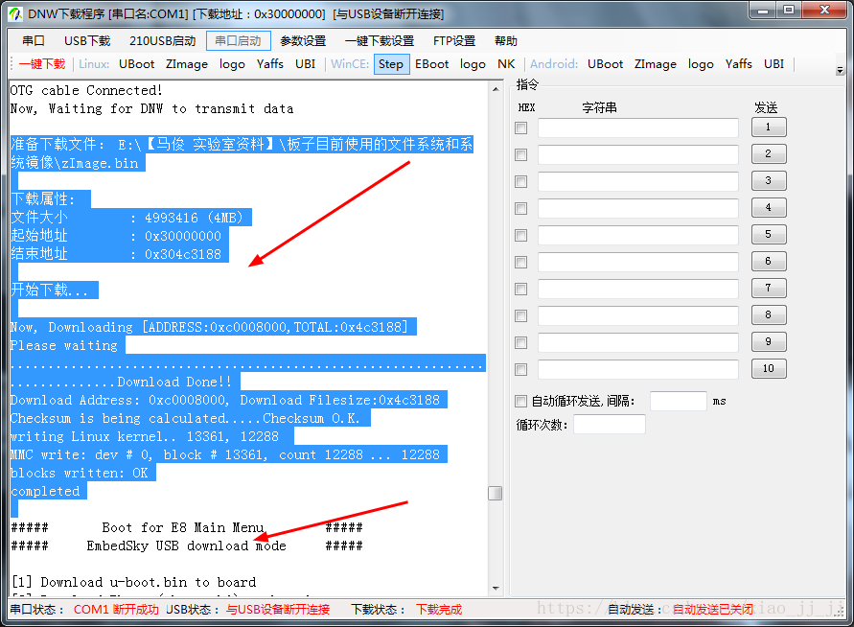Focus command string field in row 5
Viewport: 854px width, 627px height.
[x=637, y=235]
